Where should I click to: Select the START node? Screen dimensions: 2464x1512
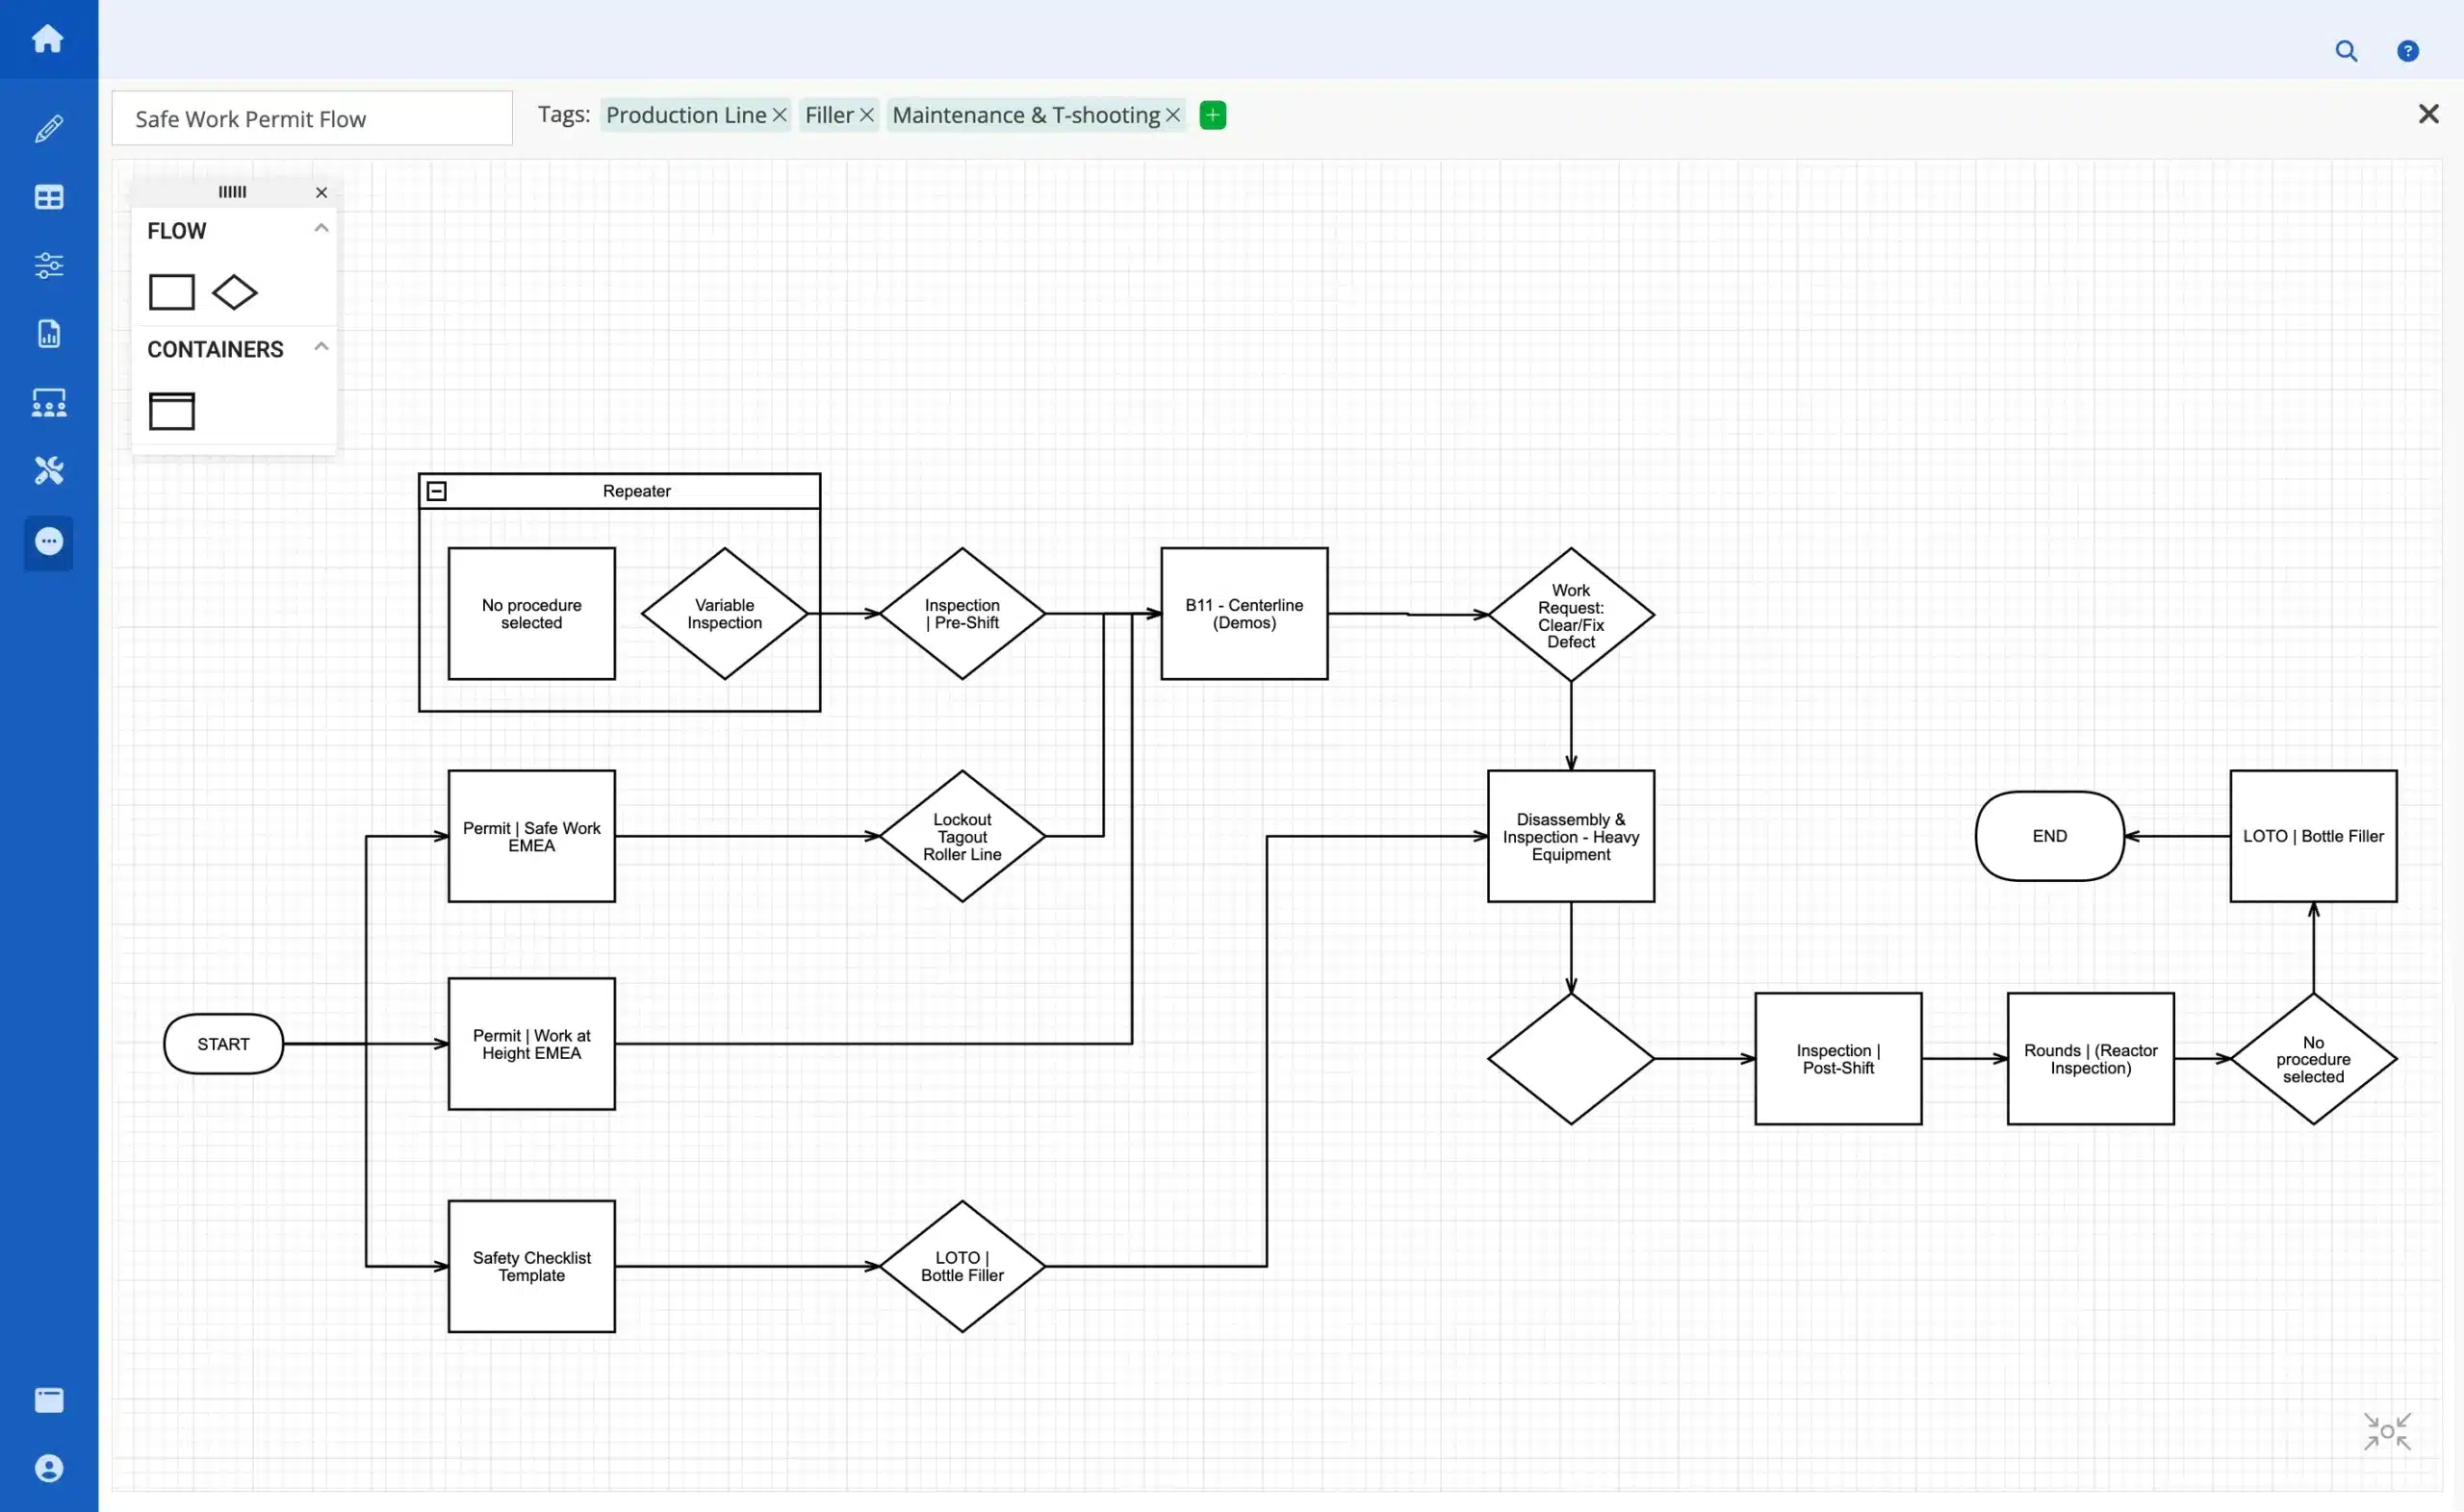(x=223, y=1044)
